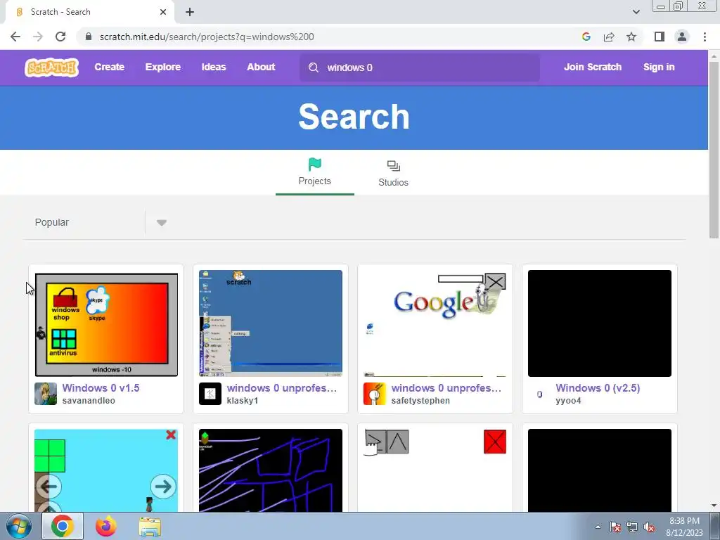The height and width of the screenshot is (540, 720).
Task: Click the browser forward arrow
Action: [x=38, y=37]
